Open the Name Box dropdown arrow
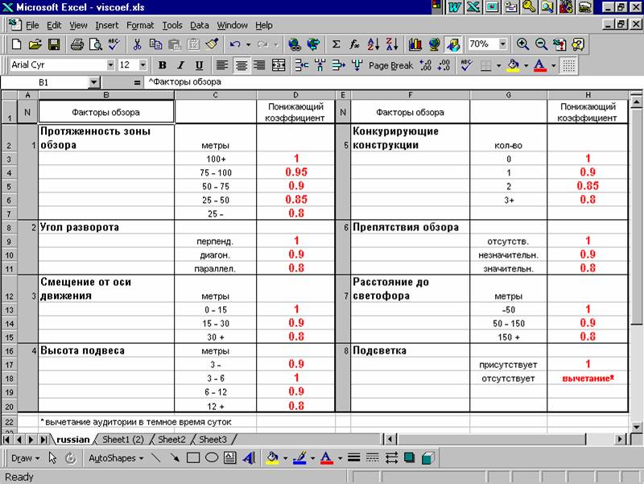The height and width of the screenshot is (484, 644). [93, 83]
